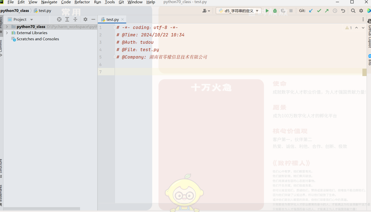Expand External Libraries in the Project tree
Viewport: 371px width, 212px height.
click(7, 33)
